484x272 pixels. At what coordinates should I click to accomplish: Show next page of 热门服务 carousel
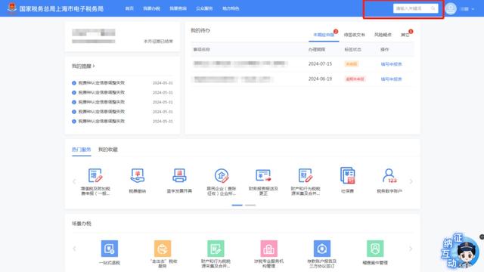point(411,181)
